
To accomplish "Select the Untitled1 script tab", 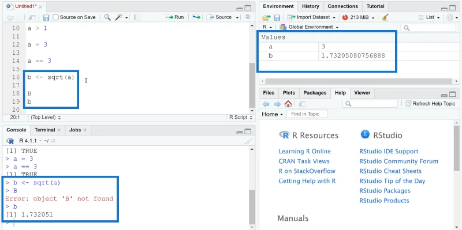I will pyautogui.click(x=25, y=6).
